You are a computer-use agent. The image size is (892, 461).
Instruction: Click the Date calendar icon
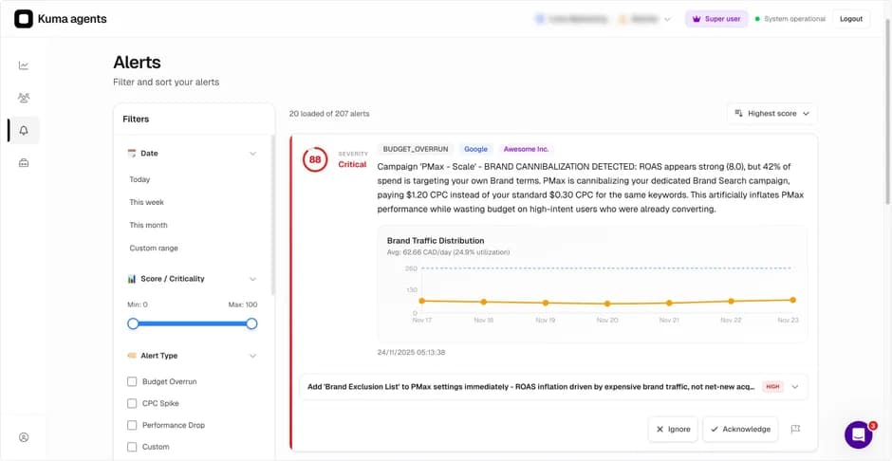[x=132, y=153]
